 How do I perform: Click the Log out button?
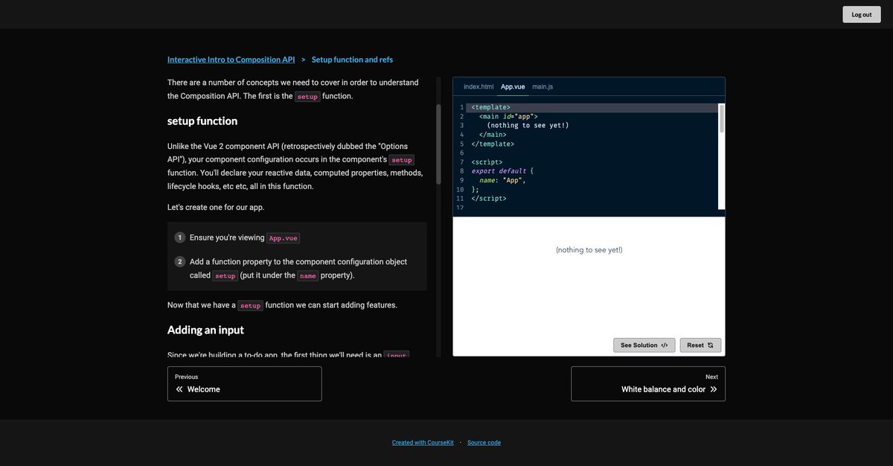coord(861,14)
